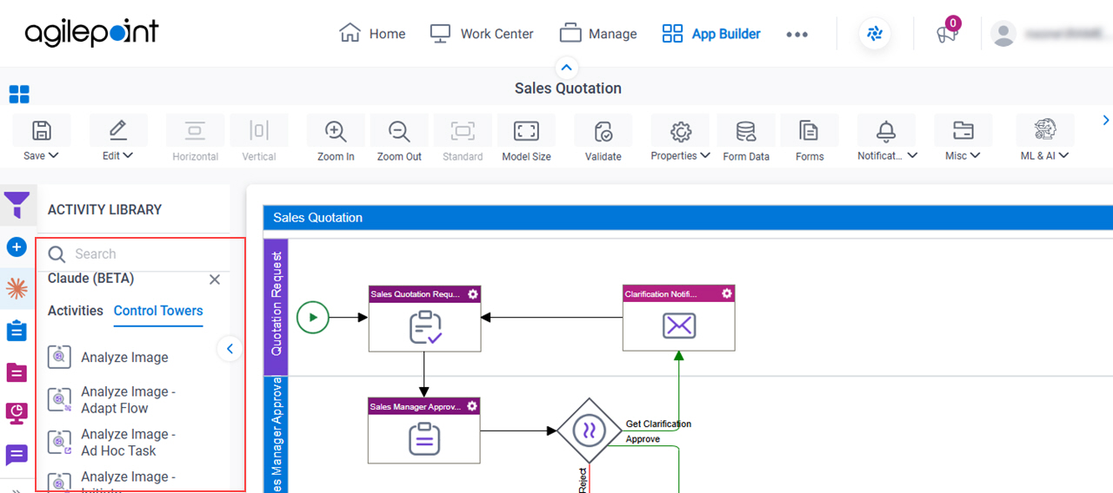Select the Claude starburst sidebar icon
This screenshot has height=493, width=1113.
pyautogui.click(x=17, y=289)
